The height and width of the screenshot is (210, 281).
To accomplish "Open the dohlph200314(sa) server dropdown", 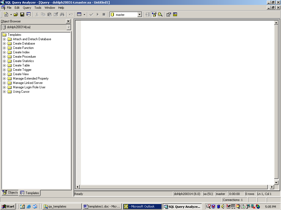I will point(69,27).
